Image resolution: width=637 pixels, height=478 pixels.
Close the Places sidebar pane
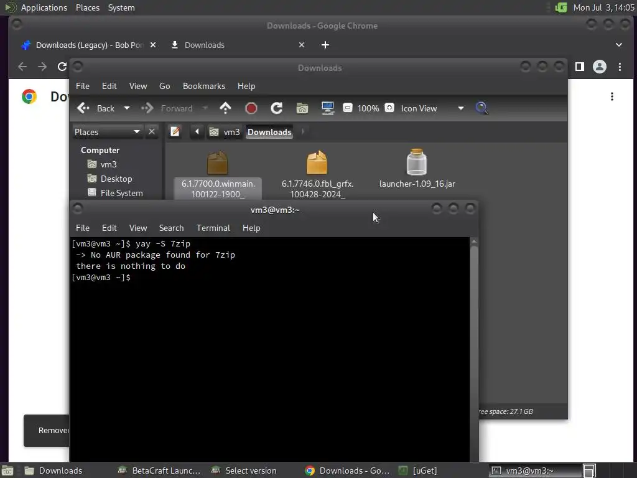pos(152,132)
